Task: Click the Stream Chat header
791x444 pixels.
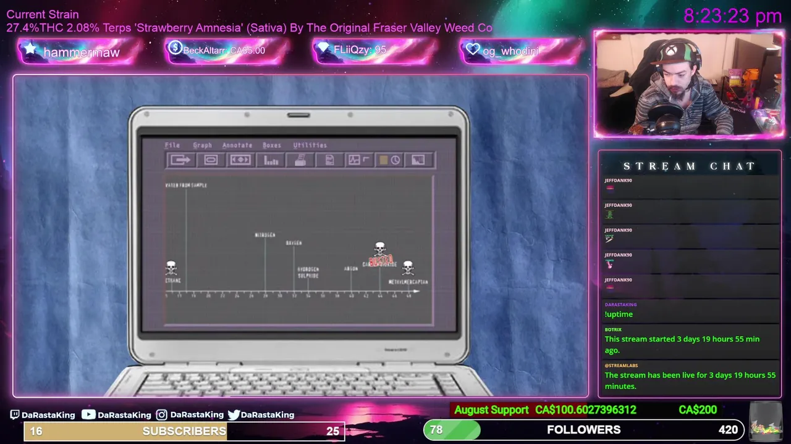Action: coord(689,166)
